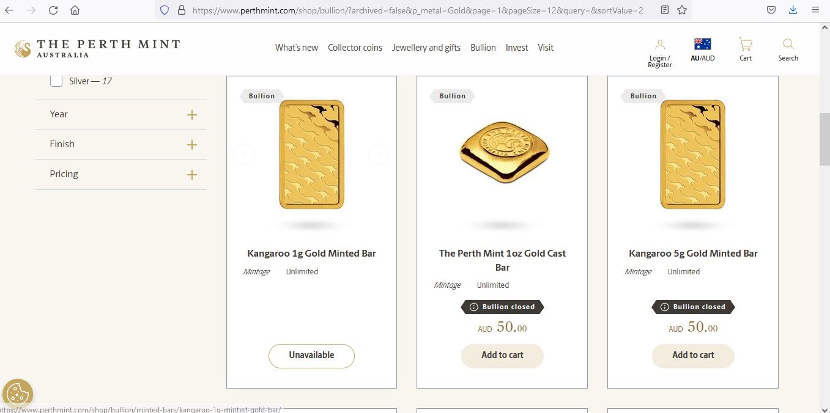Screen dimensions: 830x413
Task: Add Perth Mint 1oz Gold Cast Bar to cart
Action: pyautogui.click(x=502, y=356)
